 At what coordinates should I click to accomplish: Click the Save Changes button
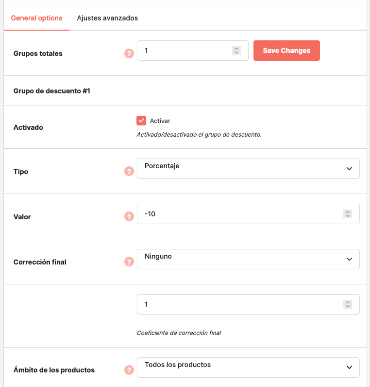pyautogui.click(x=286, y=51)
